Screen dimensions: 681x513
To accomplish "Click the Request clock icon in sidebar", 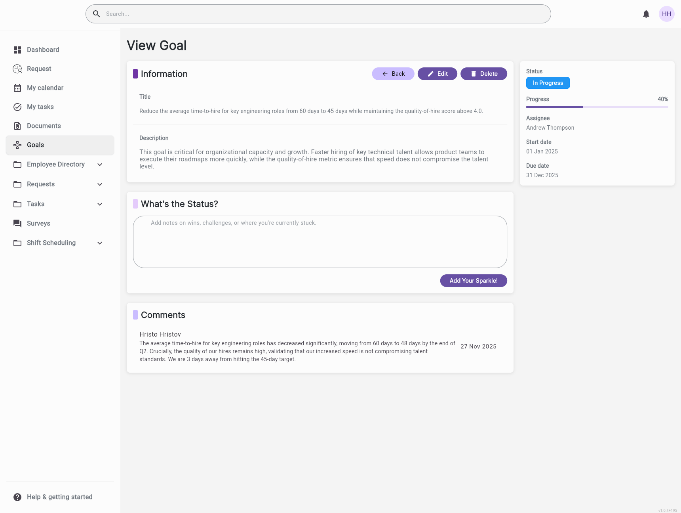I will (x=17, y=69).
